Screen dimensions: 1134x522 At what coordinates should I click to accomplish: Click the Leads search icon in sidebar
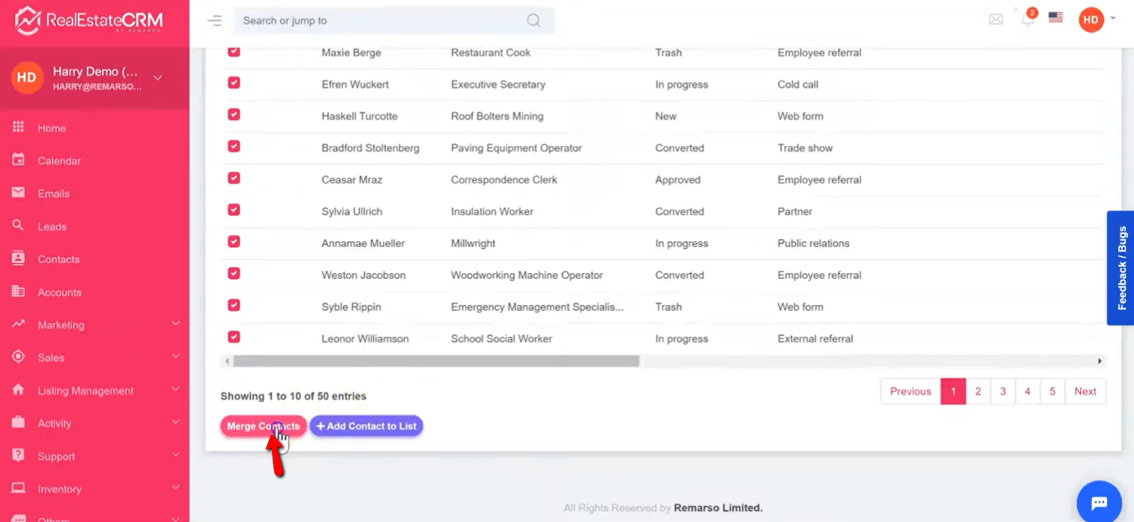click(x=18, y=225)
